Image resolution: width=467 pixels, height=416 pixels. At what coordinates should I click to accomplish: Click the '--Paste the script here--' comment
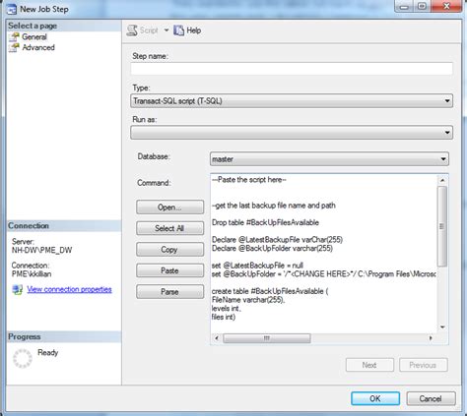(x=249, y=180)
